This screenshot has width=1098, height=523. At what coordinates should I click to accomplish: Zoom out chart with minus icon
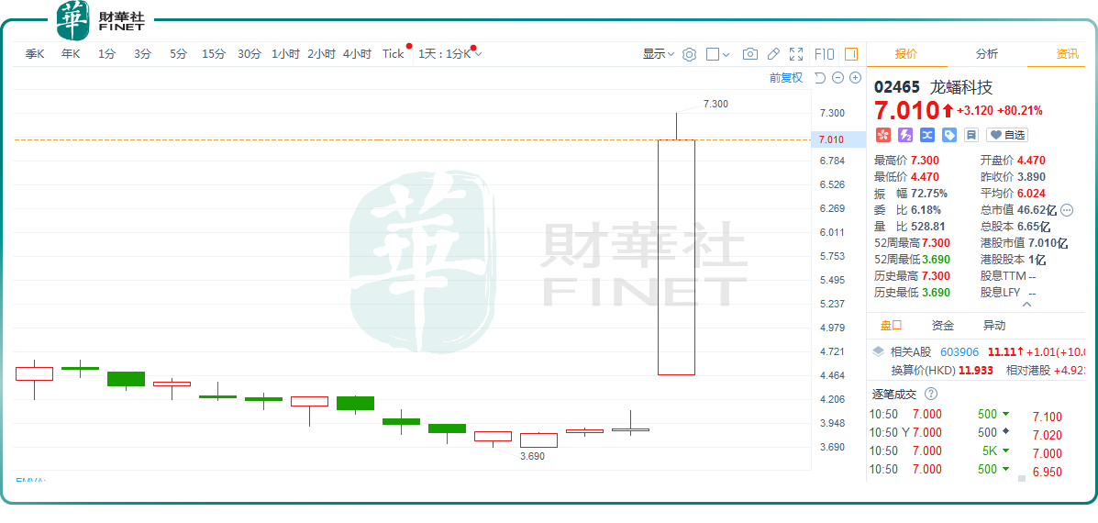837,78
